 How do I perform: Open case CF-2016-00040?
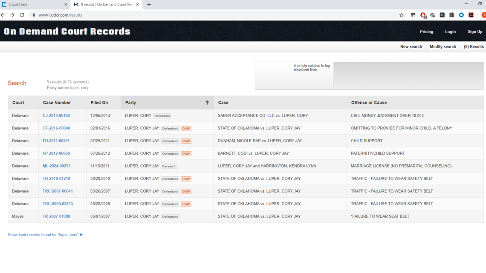[56, 128]
